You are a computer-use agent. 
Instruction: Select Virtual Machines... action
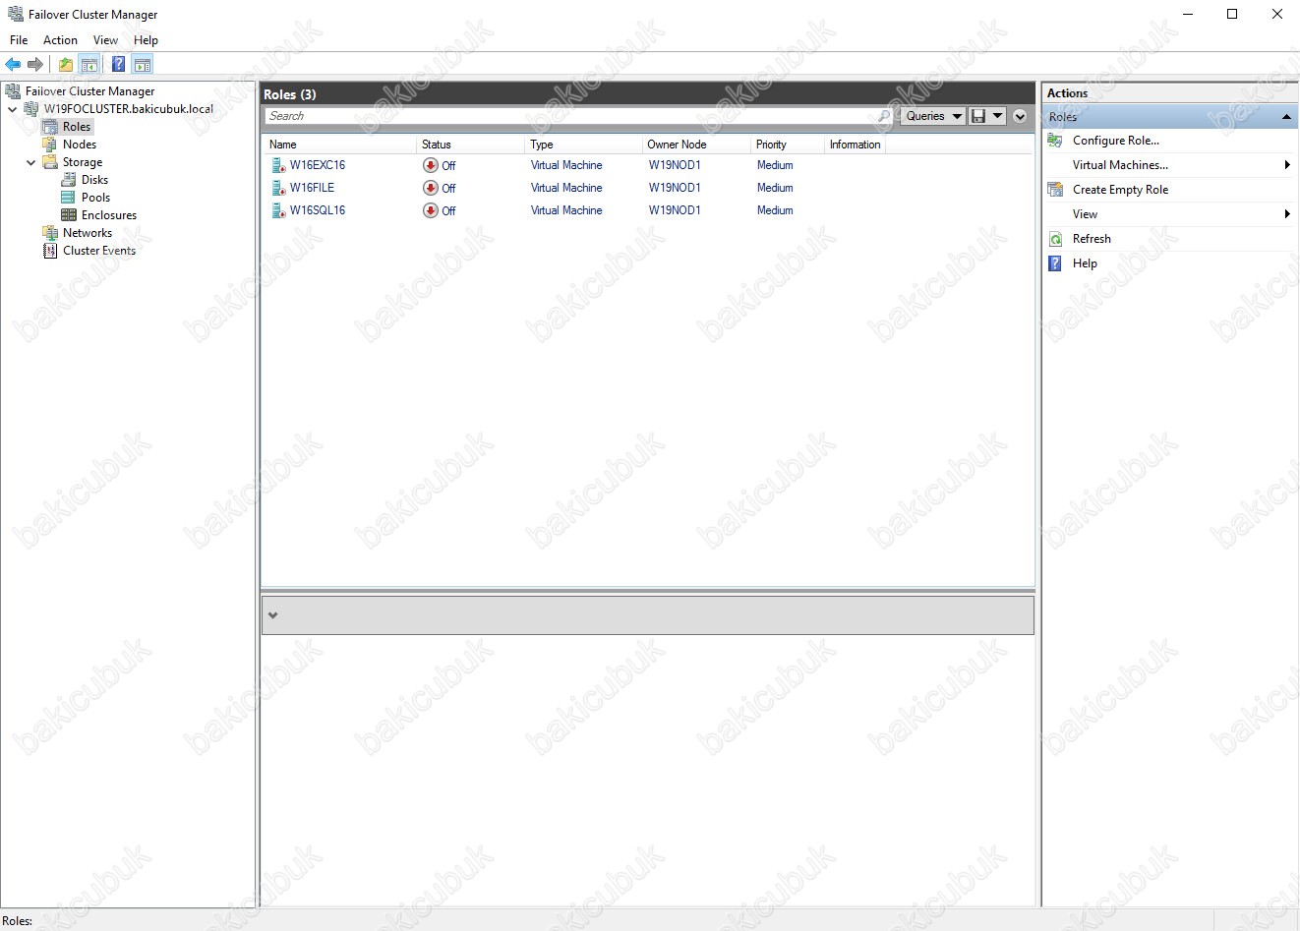[1120, 165]
